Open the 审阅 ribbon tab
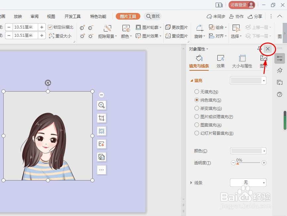The width and height of the screenshot is (287, 216). coord(34,16)
